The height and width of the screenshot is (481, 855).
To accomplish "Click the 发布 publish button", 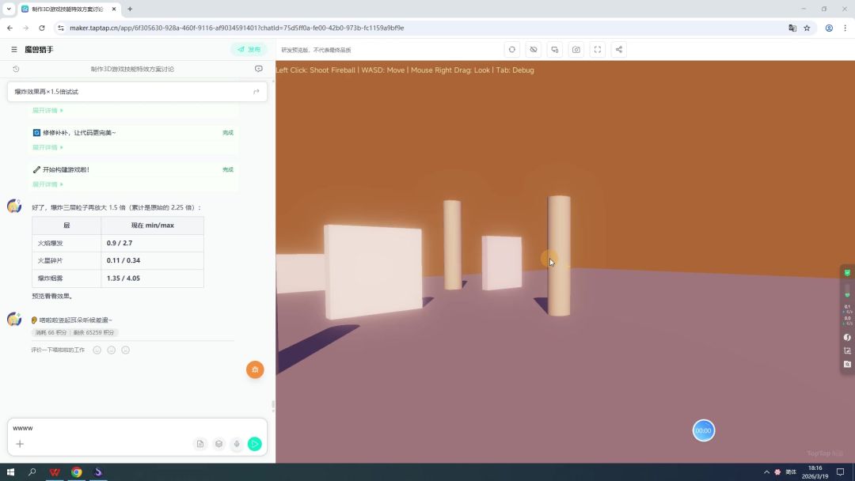I will point(249,50).
